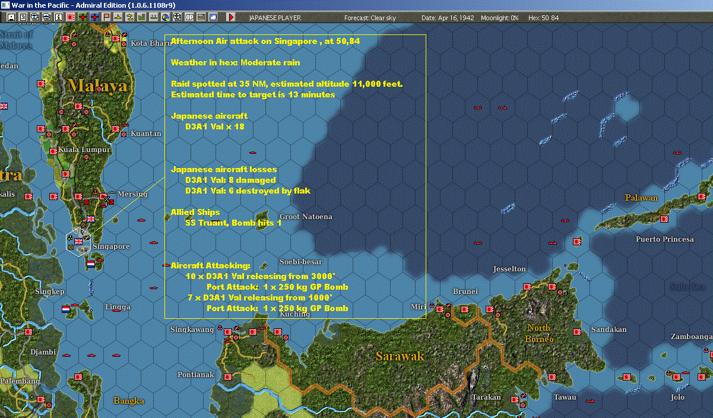Click the info 'i' toolbar icon
This screenshot has width=713, height=418.
[58, 17]
